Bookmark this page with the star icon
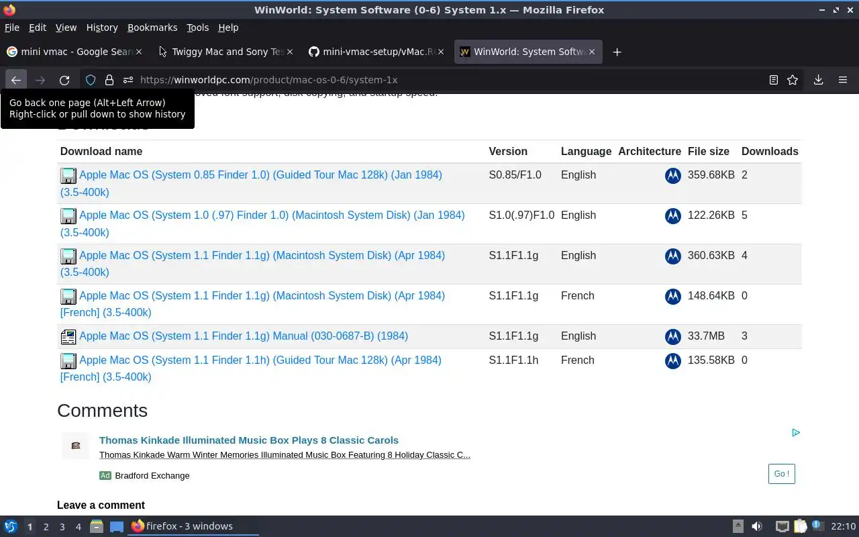This screenshot has height=537, width=859. (793, 80)
